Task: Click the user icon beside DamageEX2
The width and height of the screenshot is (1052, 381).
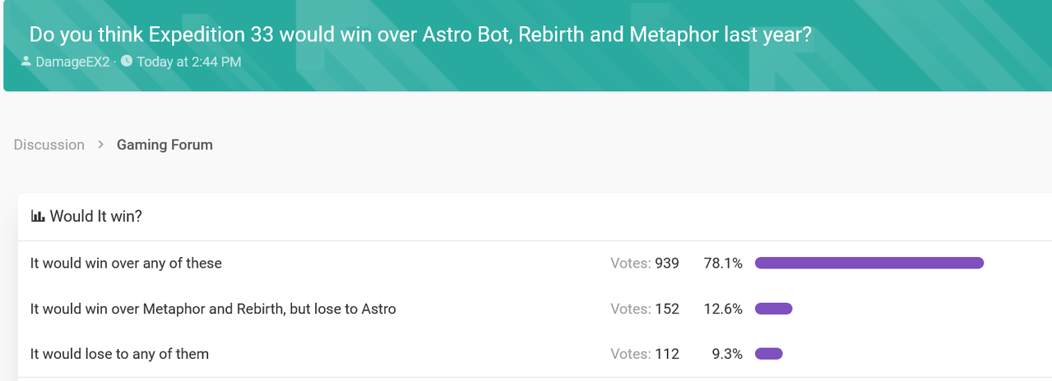Action: [x=25, y=62]
